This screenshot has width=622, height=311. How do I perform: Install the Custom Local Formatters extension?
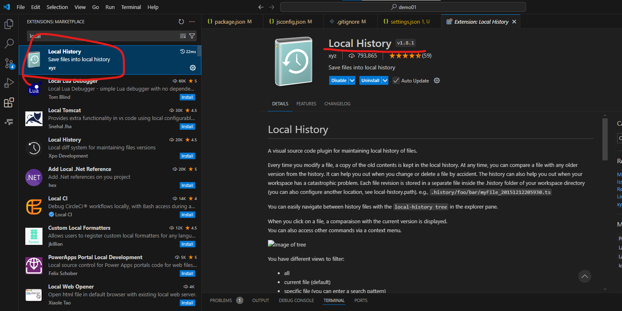point(187,244)
